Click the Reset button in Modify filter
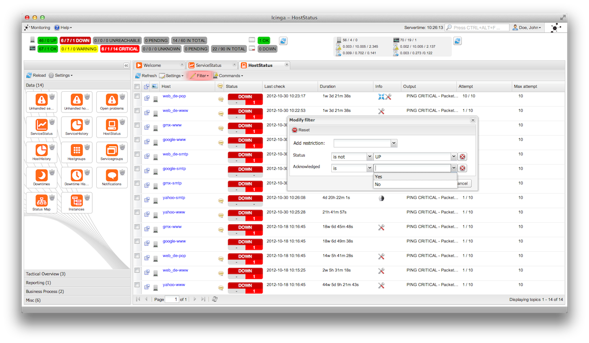Image resolution: width=589 pixels, height=343 pixels. point(301,130)
